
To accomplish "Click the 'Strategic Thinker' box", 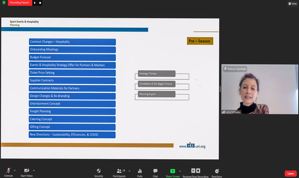I will (157, 74).
